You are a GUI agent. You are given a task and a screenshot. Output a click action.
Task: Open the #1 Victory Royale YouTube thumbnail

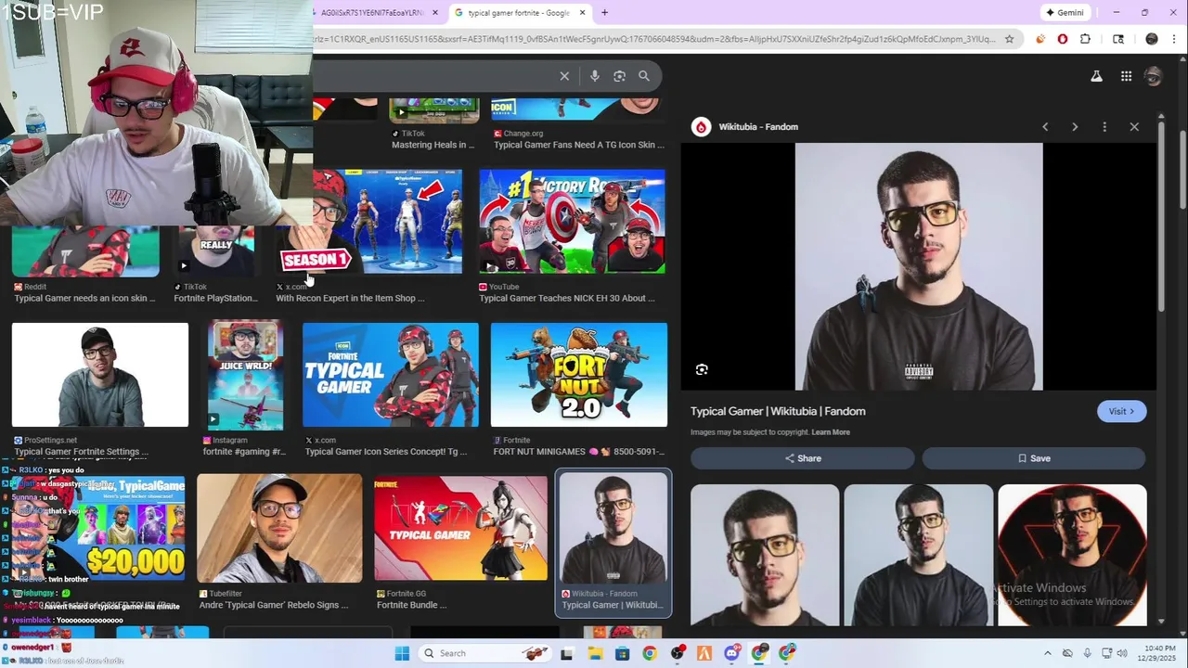(573, 221)
